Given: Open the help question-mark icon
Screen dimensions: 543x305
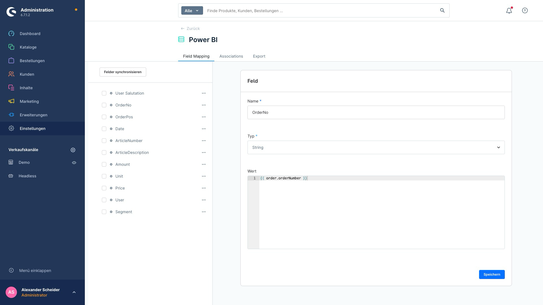Looking at the screenshot, I should (x=525, y=10).
